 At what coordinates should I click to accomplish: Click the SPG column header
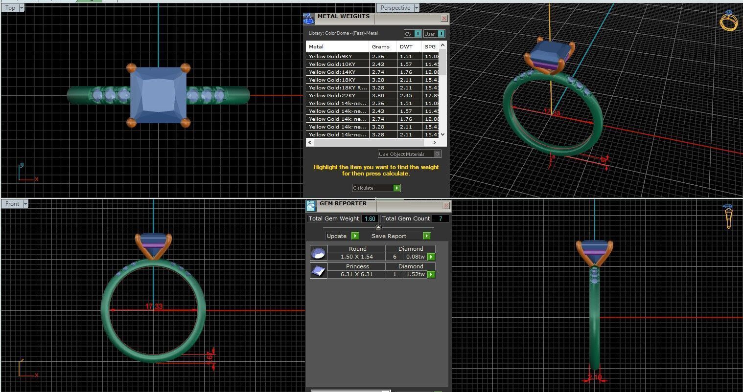tap(430, 46)
